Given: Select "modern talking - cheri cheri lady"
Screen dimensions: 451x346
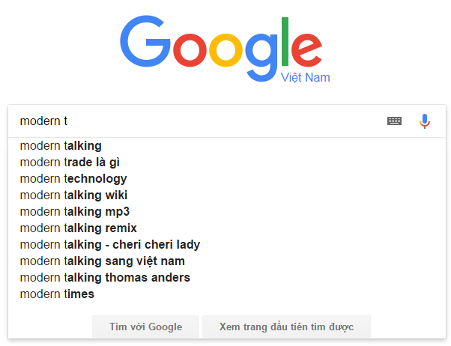Looking at the screenshot, I should (110, 244).
